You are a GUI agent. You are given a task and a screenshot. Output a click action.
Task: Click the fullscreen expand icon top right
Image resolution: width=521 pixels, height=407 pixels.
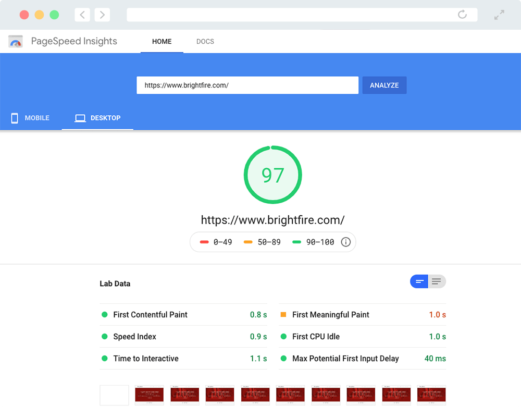click(499, 15)
